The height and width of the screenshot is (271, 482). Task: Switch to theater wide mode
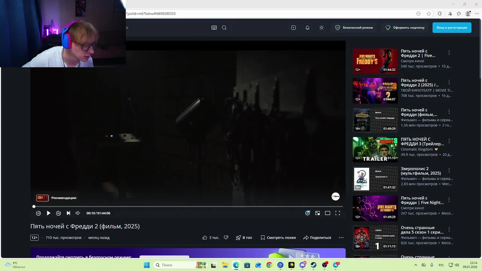click(328, 213)
